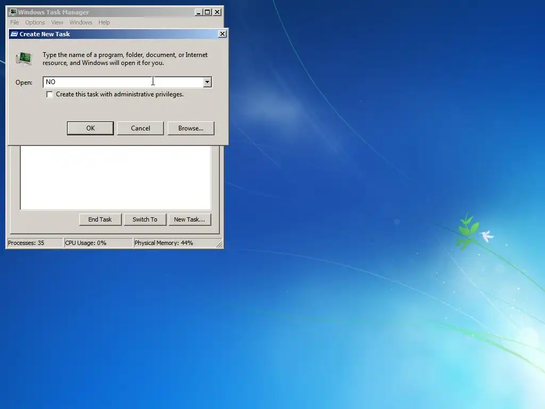The height and width of the screenshot is (409, 545).
Task: Click the Physical Memory: 44% status text
Action: coord(164,243)
